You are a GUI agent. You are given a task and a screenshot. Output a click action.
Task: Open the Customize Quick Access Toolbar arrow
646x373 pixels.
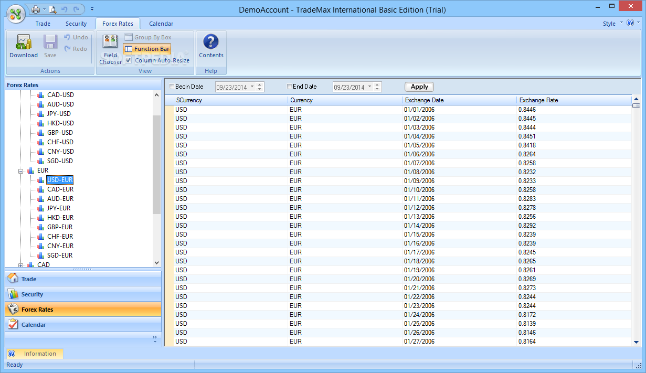pyautogui.click(x=92, y=9)
